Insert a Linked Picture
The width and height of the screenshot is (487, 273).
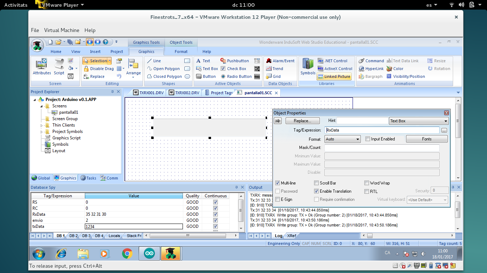coord(334,76)
